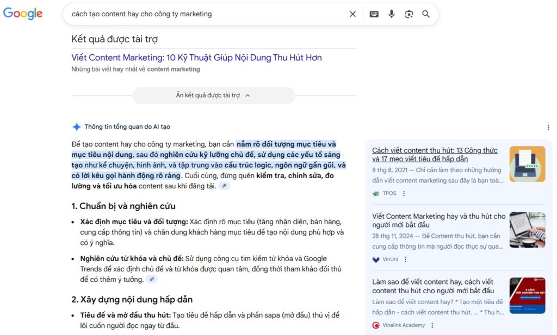
Task: Click the search magnifier icon
Action: pyautogui.click(x=426, y=14)
